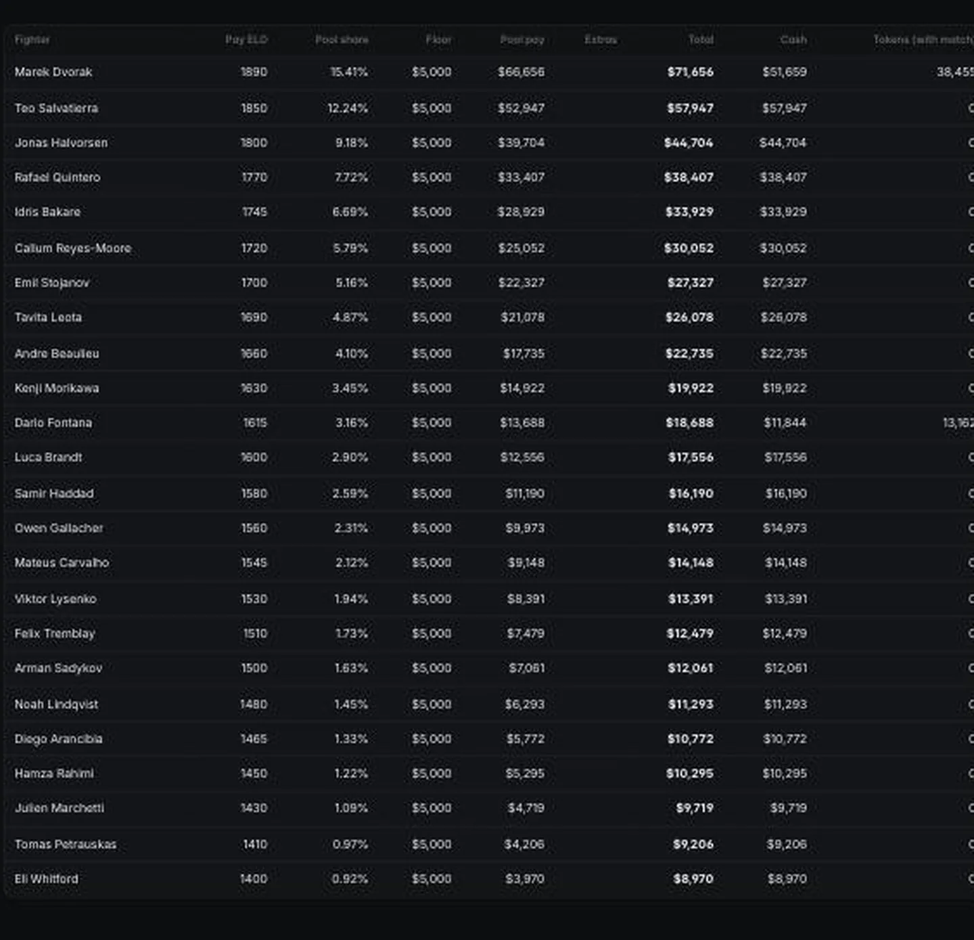Image resolution: width=974 pixels, height=940 pixels.
Task: Select fighter name "Noah Lindqvist"
Action: coord(56,705)
